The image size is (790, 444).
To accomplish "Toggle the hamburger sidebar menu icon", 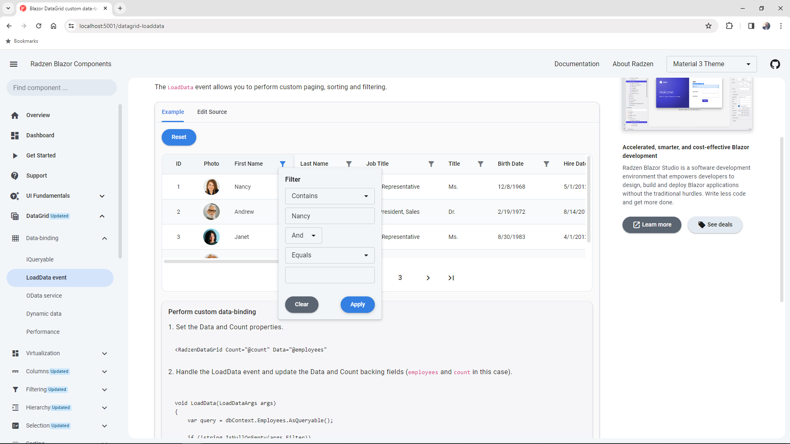I will (14, 64).
